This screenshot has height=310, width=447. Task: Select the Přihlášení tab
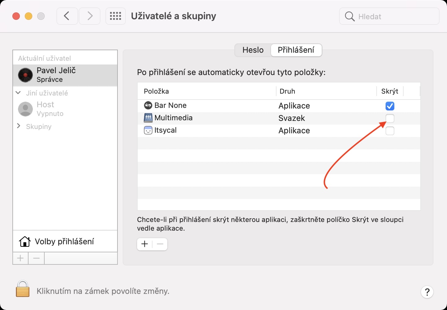296,50
